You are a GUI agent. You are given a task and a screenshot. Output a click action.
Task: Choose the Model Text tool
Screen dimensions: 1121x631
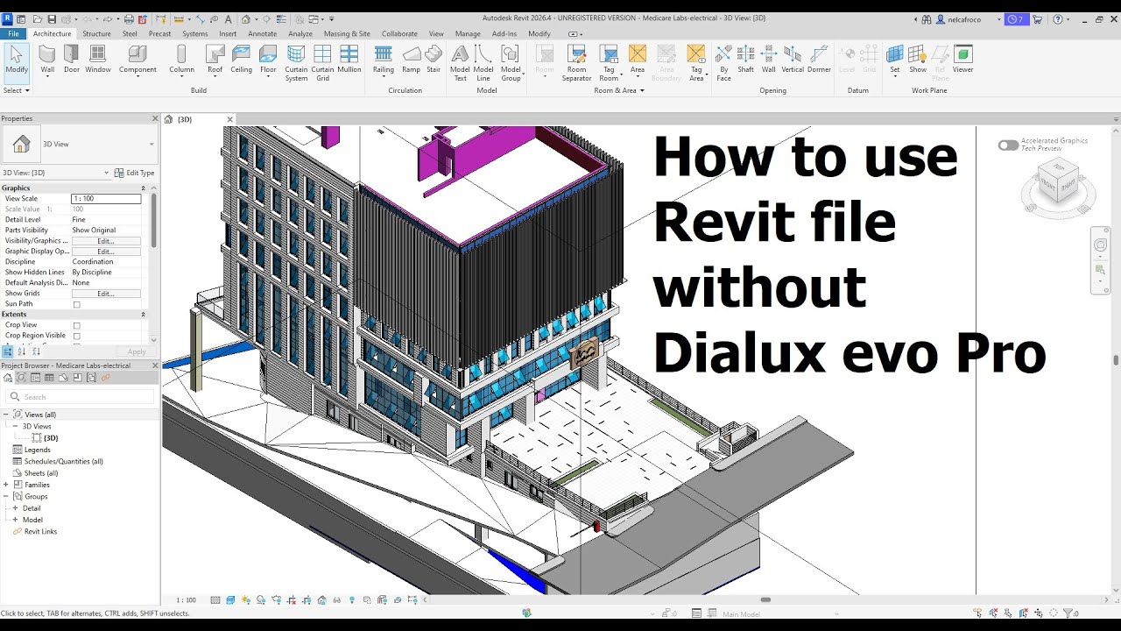click(x=460, y=63)
